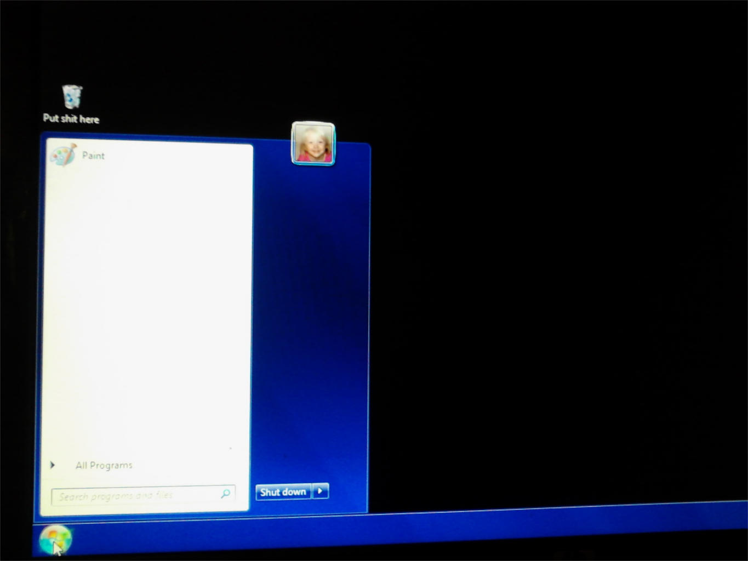
Task: Click blank blue right pane of Start menu
Action: (x=310, y=329)
